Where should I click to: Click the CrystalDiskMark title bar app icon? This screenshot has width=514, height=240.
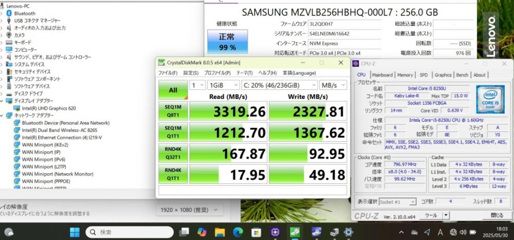(x=161, y=63)
